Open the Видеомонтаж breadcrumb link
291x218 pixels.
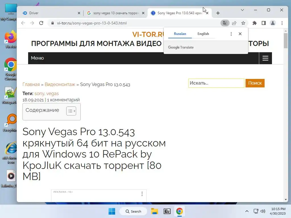click(60, 85)
